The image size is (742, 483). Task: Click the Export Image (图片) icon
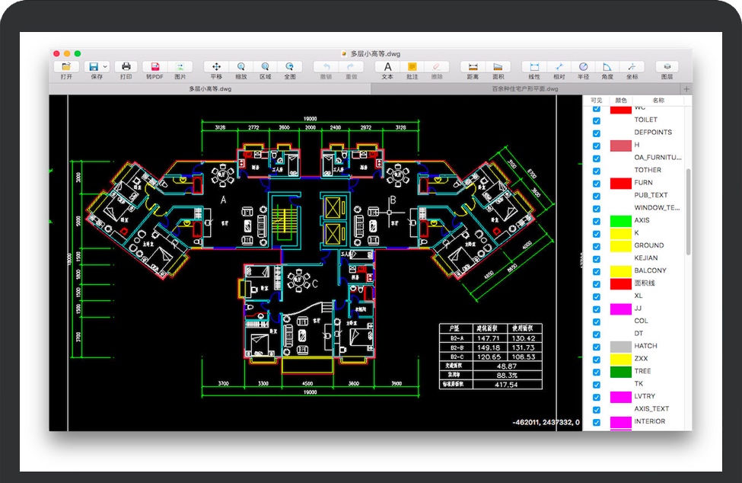(x=180, y=67)
